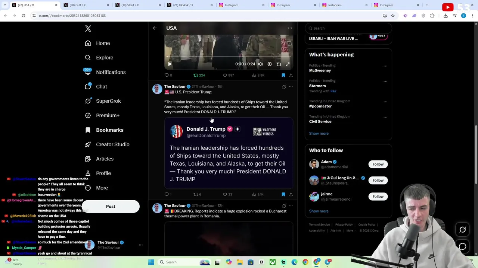
Task: Follow Adam
Action: [378, 164]
